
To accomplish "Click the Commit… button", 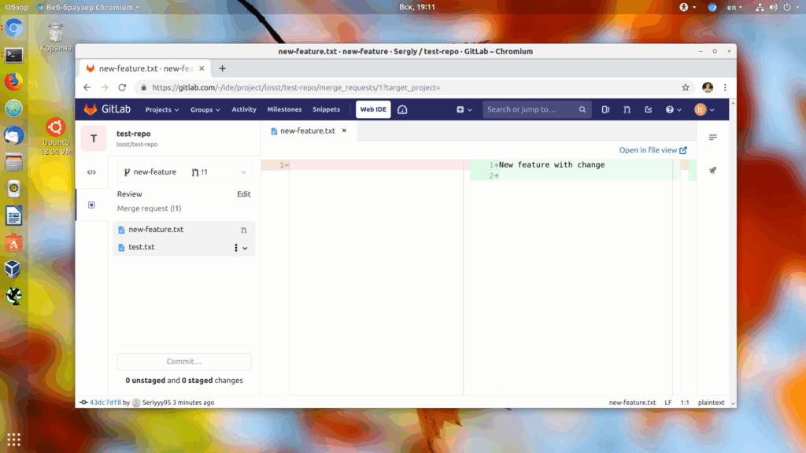I will (184, 362).
